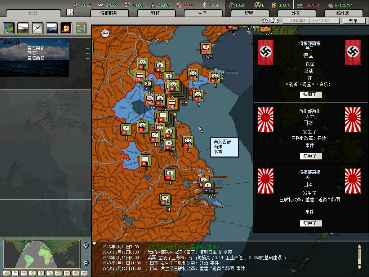Open the 外交 diplomacy tab

click(296, 13)
